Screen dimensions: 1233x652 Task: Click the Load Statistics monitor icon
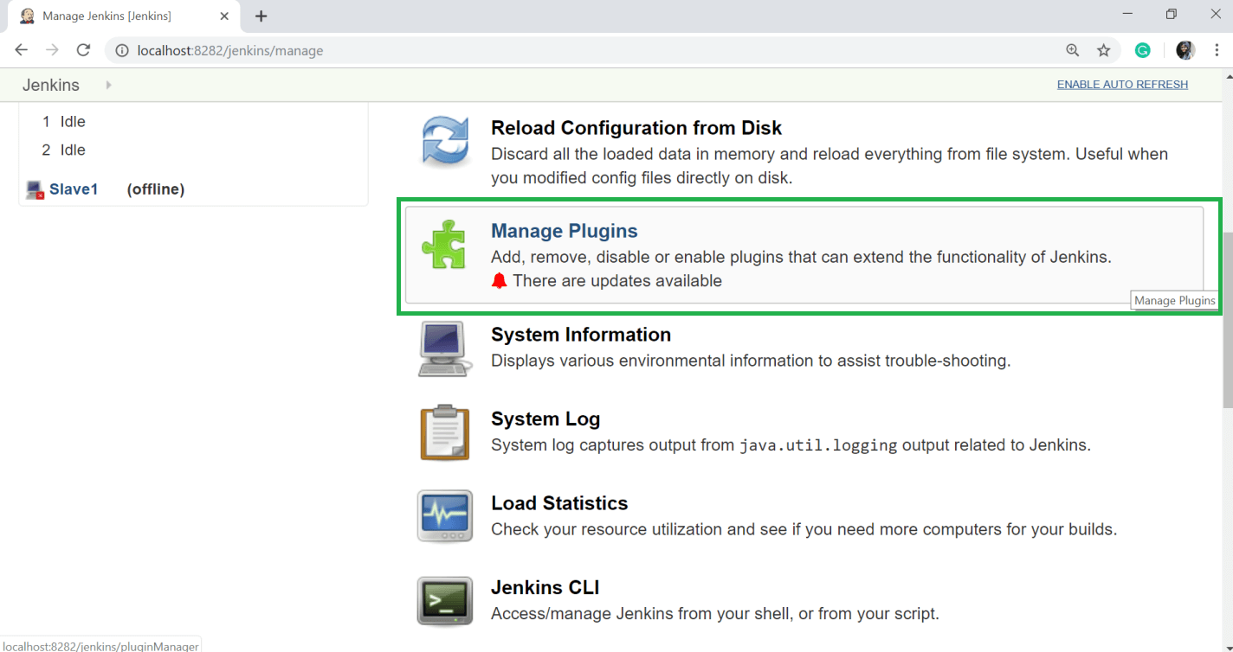click(x=445, y=516)
